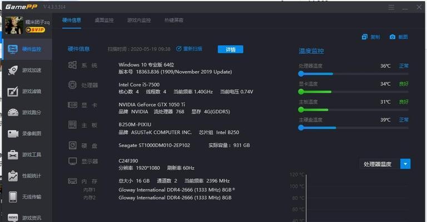Open the 游戏跑分 benchmark gauge sidebar item
The width and height of the screenshot is (427, 222).
pos(27,113)
